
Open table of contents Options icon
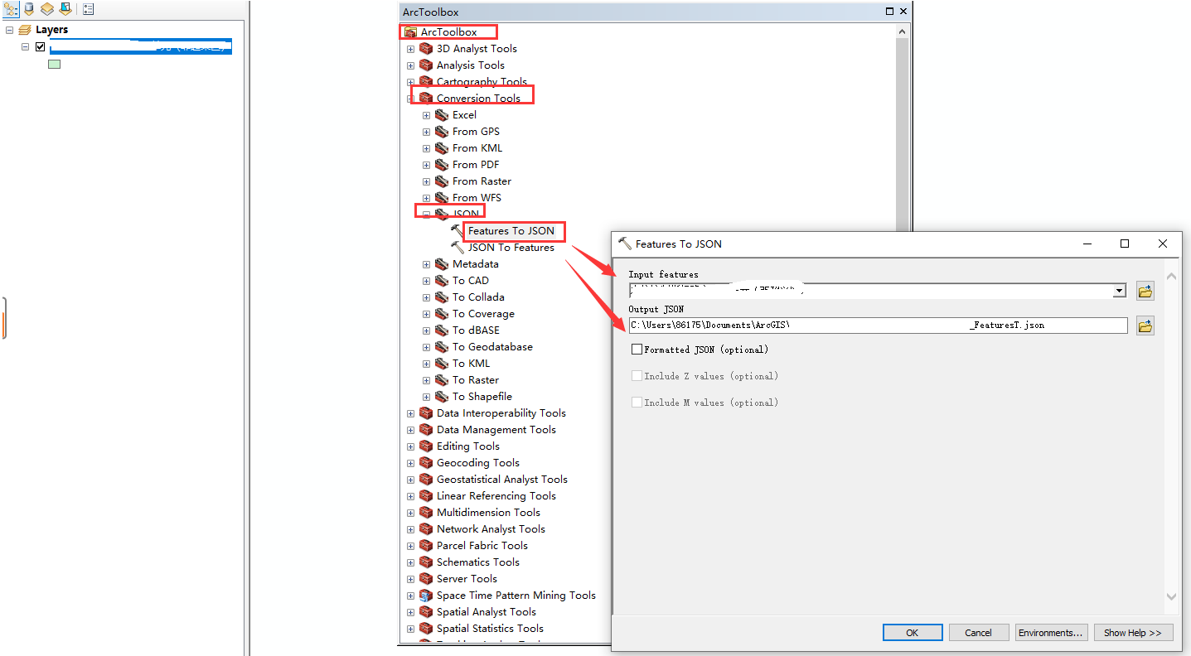pyautogui.click(x=88, y=9)
